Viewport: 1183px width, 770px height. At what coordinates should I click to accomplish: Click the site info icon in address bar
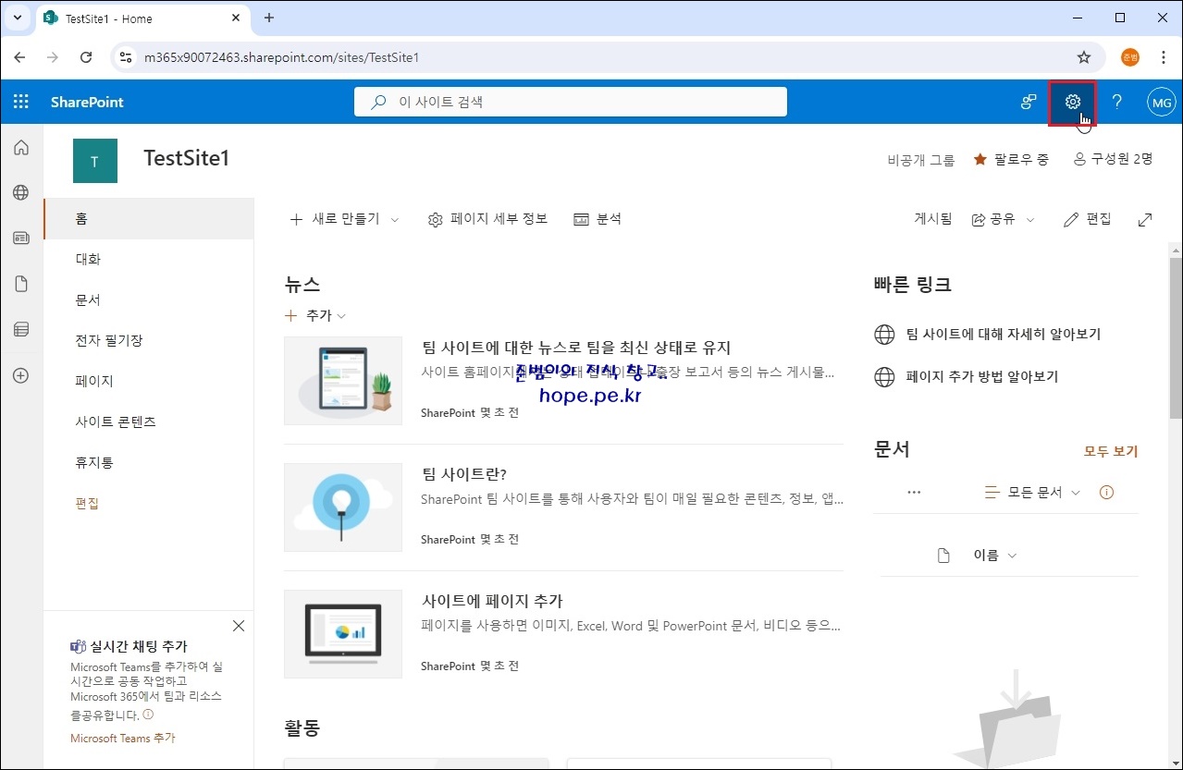tap(127, 57)
